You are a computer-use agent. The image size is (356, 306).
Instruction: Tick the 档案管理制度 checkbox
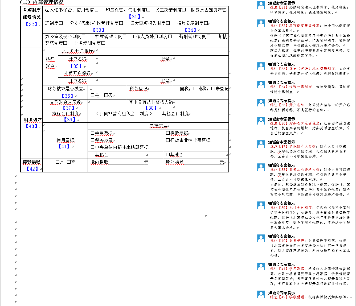pos(124,36)
